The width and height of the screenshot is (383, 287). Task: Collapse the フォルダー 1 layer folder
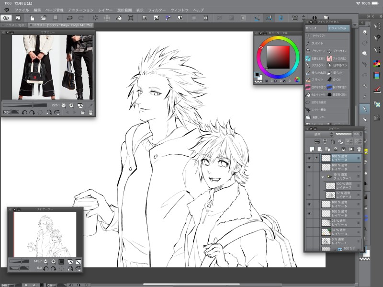323,176
